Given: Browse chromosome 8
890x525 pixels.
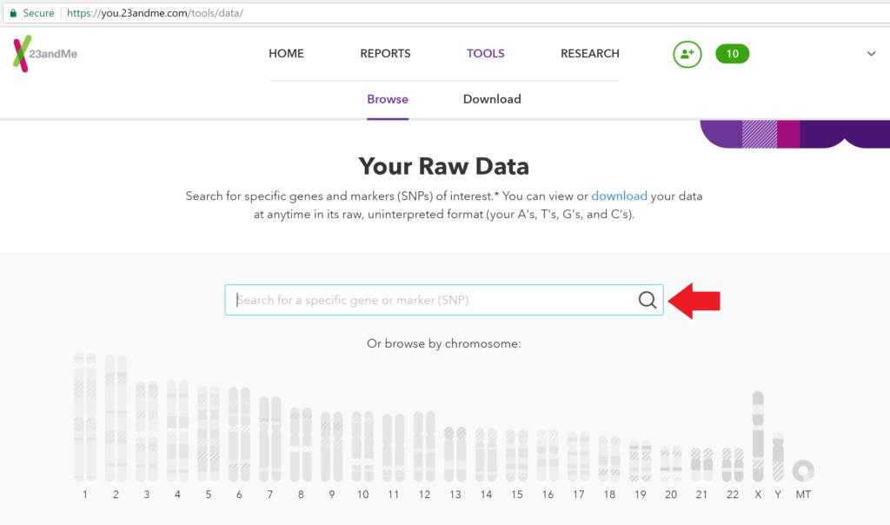Looking at the screenshot, I should 301,444.
